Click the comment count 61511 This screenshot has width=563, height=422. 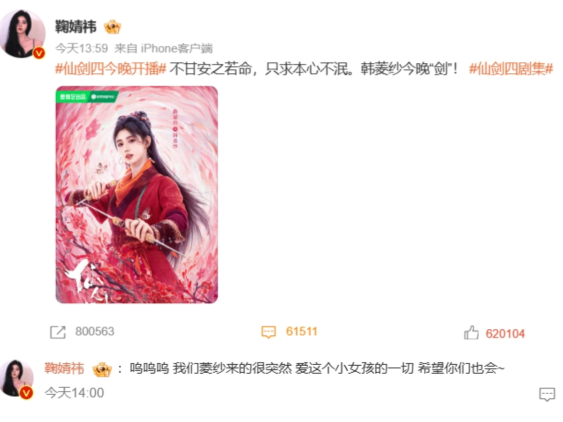[302, 332]
